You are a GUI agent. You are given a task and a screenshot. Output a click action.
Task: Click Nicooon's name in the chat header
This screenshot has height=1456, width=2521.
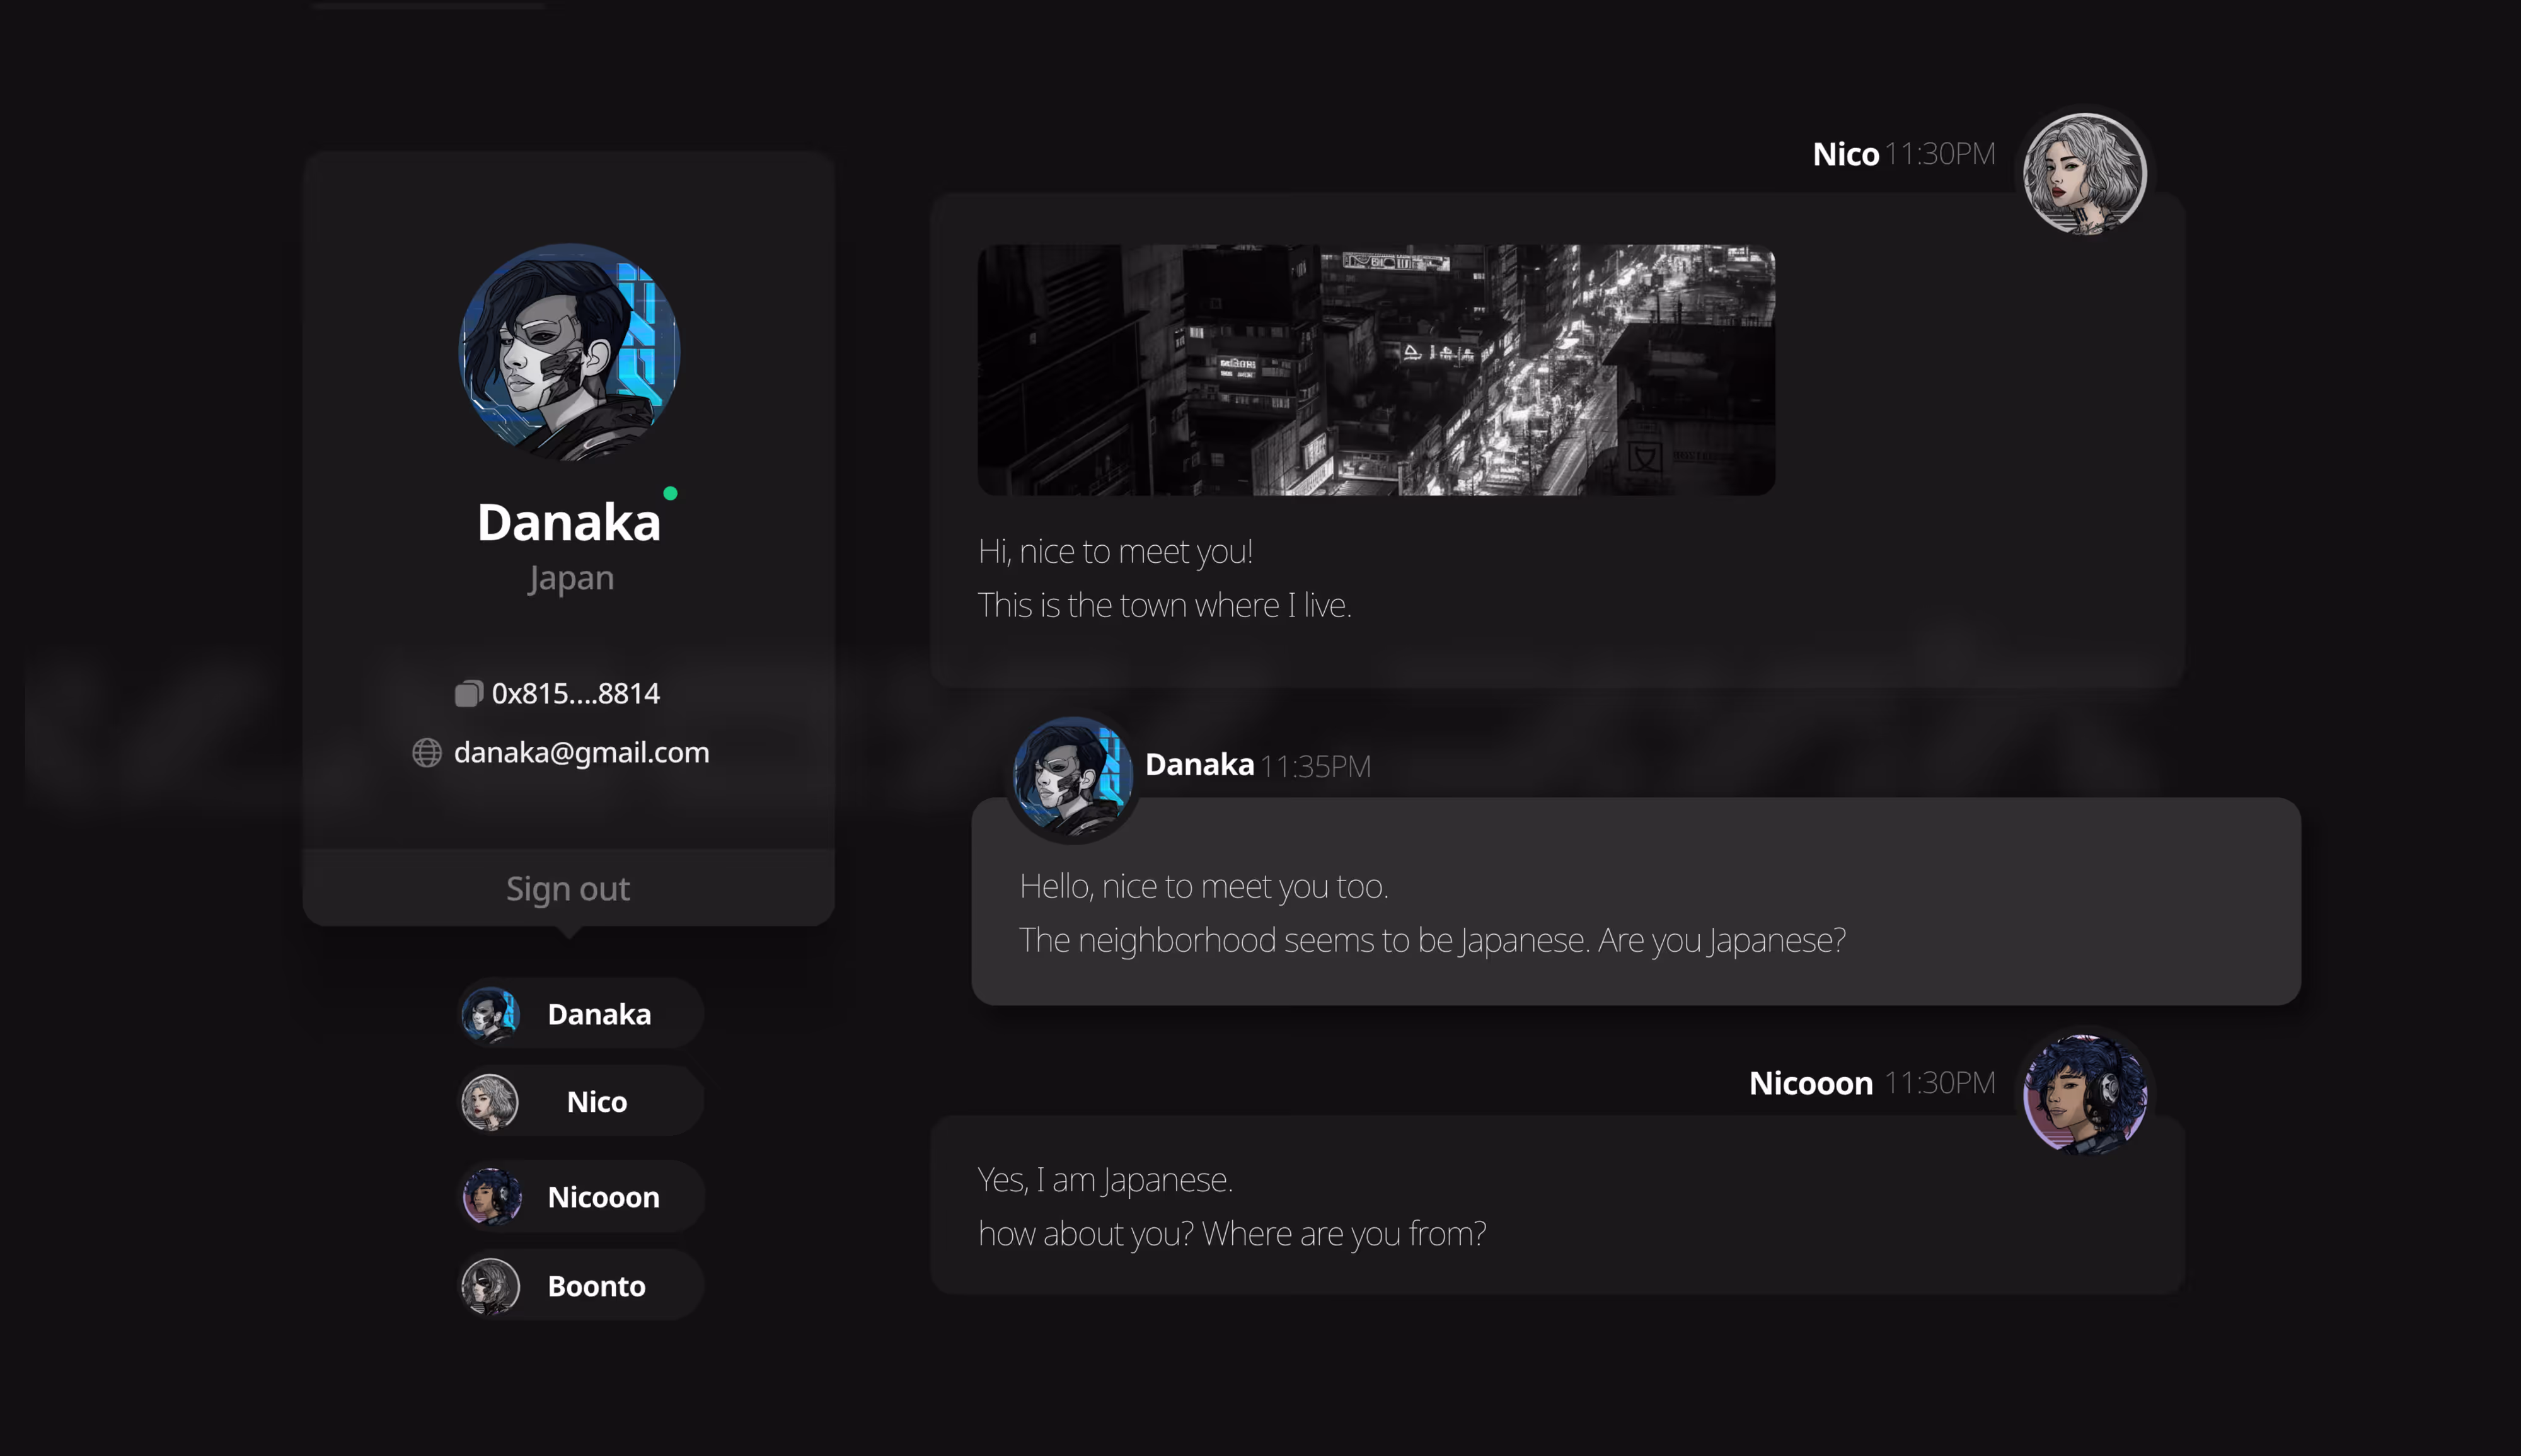pos(1810,1083)
